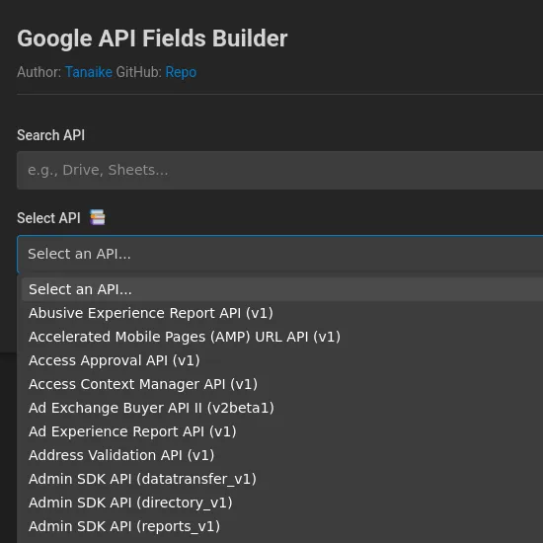Collapse the Select an API combo box
This screenshot has height=543, width=543.
point(279,254)
